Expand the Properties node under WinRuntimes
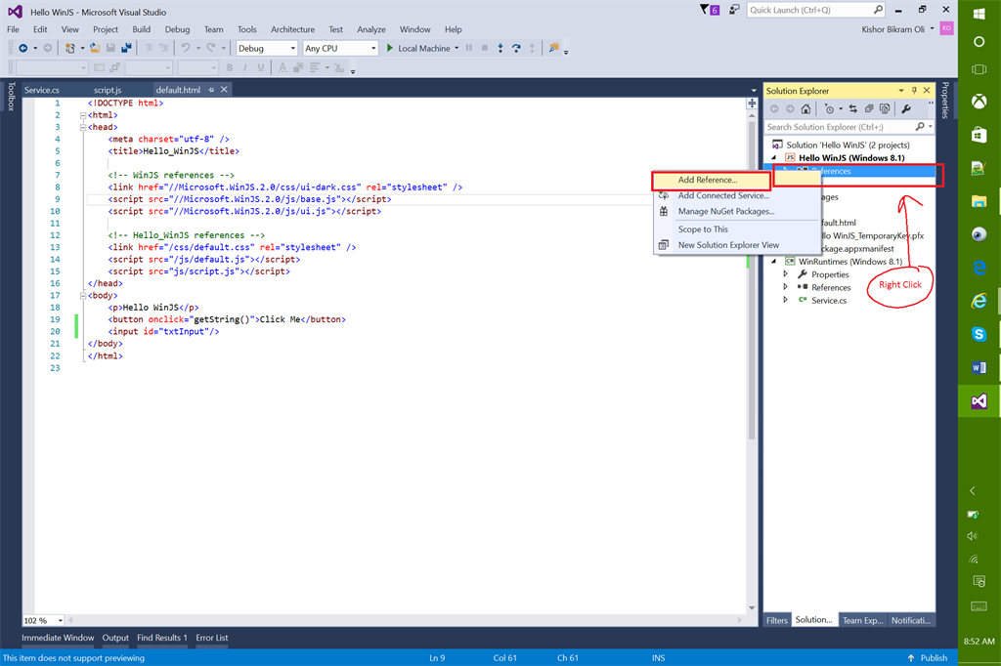 coord(785,274)
